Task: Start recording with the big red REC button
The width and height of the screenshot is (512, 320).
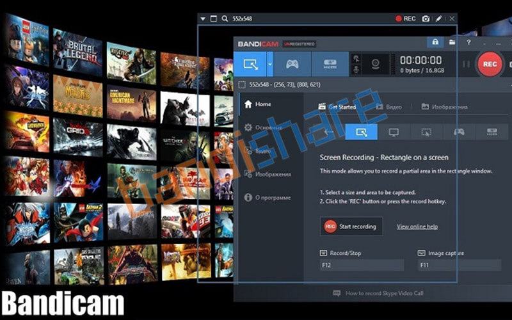Action: tap(490, 65)
